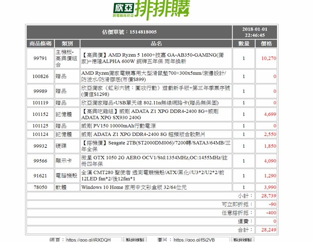313x243 pixels.
Task: Click the 點我複製 button next to 網頁 link
Action: (x=135, y=240)
